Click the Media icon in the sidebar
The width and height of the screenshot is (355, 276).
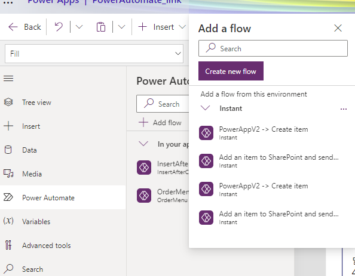8,173
